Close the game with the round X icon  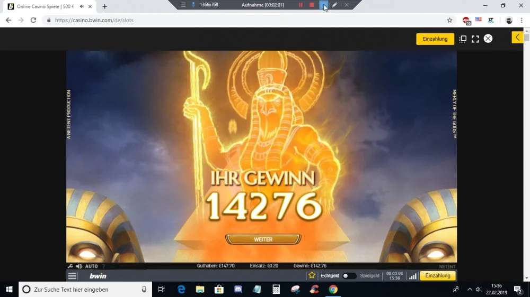click(488, 39)
